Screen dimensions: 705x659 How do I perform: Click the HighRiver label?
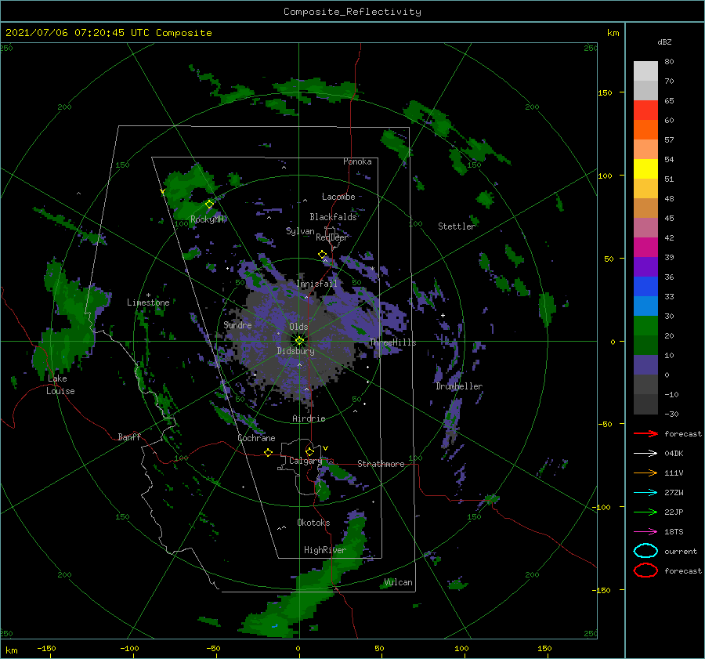coord(325,550)
